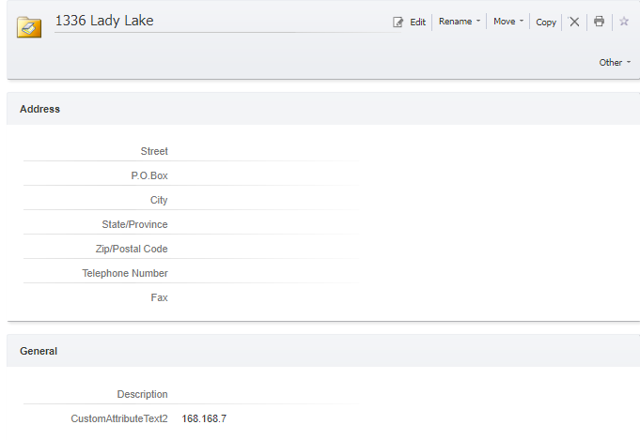Click the Description field row

click(x=192, y=394)
